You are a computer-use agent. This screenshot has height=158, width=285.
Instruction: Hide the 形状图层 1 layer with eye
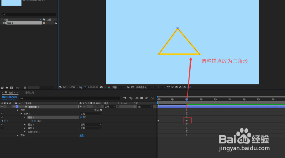pos(2,106)
